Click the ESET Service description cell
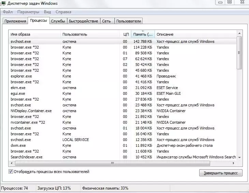 (167, 88)
